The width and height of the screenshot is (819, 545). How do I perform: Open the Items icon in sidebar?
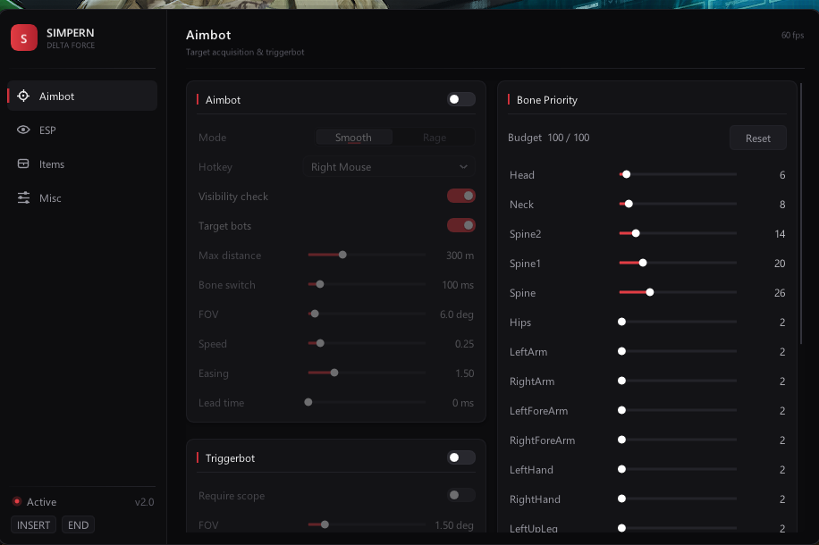(23, 163)
